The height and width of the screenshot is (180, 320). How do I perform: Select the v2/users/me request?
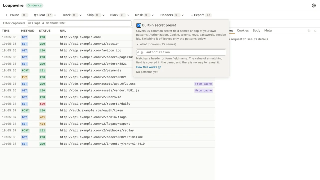pos(107,97)
